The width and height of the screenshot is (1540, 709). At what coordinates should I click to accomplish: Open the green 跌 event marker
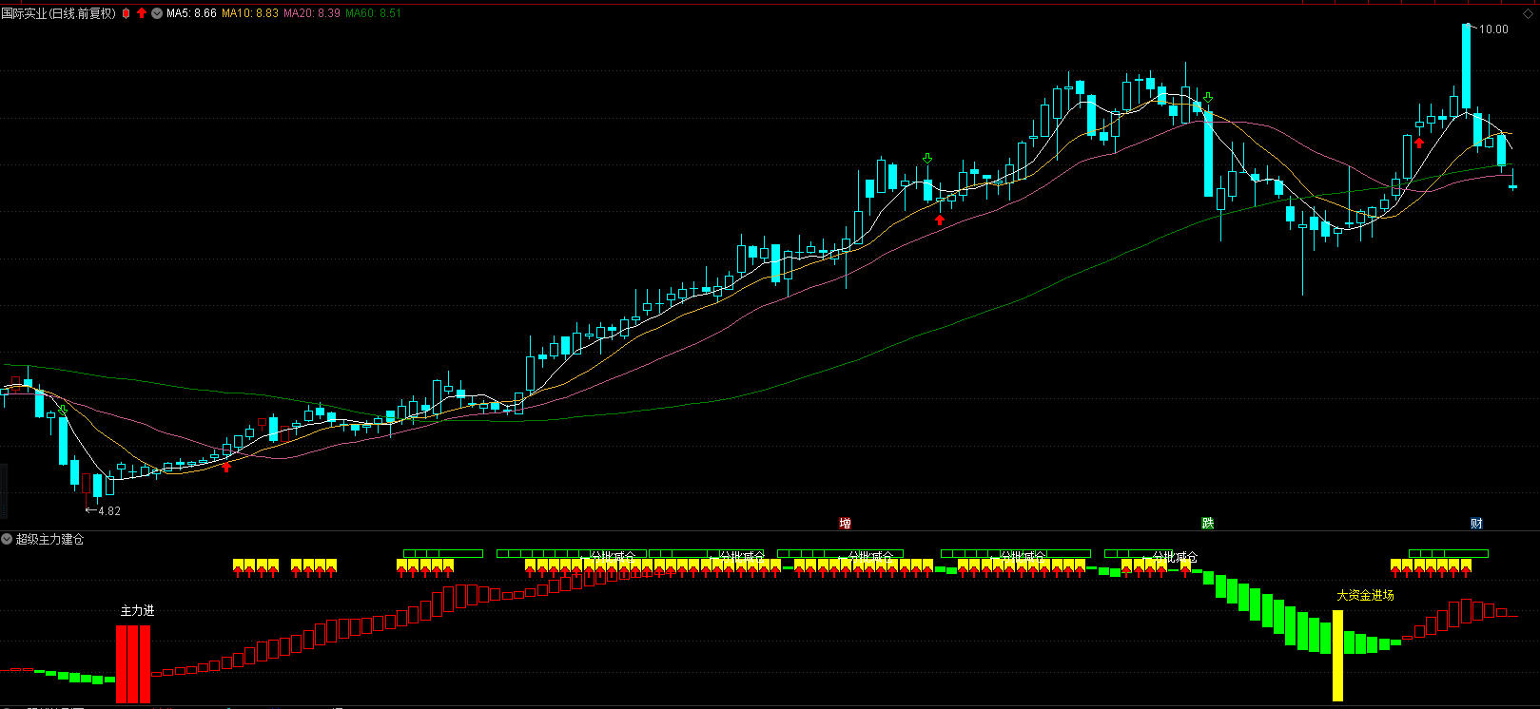[x=1207, y=523]
